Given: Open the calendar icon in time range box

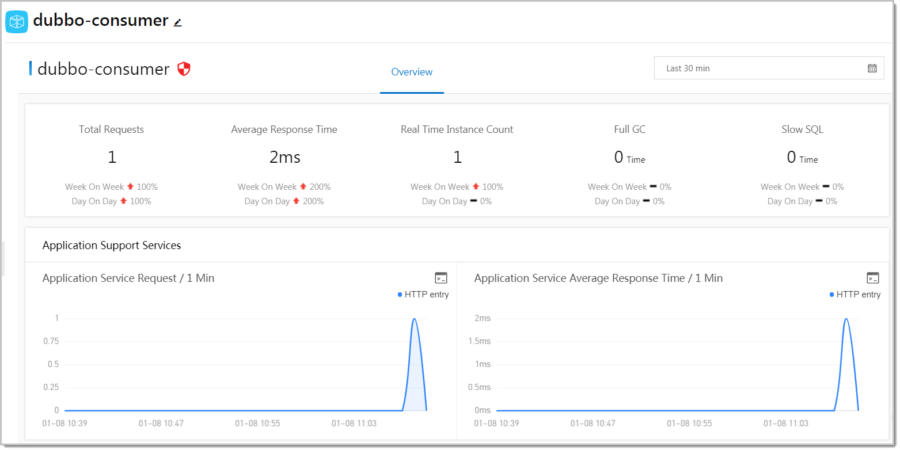Looking at the screenshot, I should [872, 68].
